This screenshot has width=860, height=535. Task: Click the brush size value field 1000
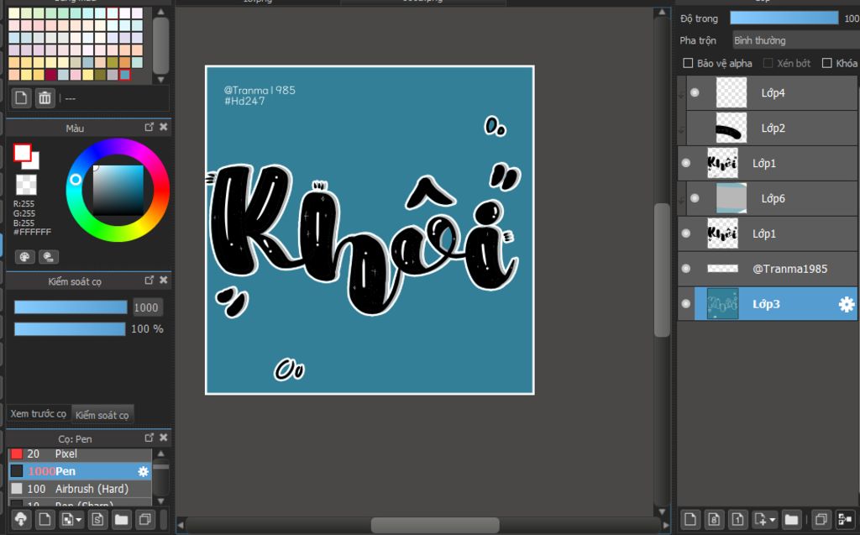coord(146,307)
